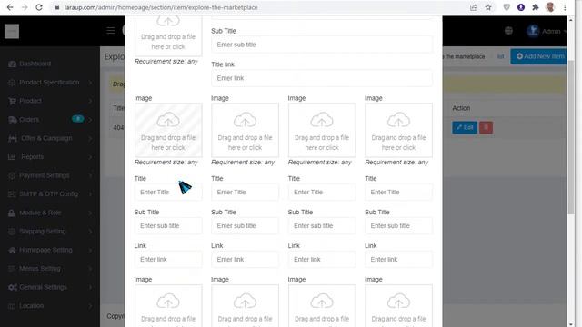Click the share page icon in address bar
582x327 pixels.
point(474,7)
